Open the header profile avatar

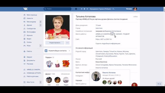[135, 9]
